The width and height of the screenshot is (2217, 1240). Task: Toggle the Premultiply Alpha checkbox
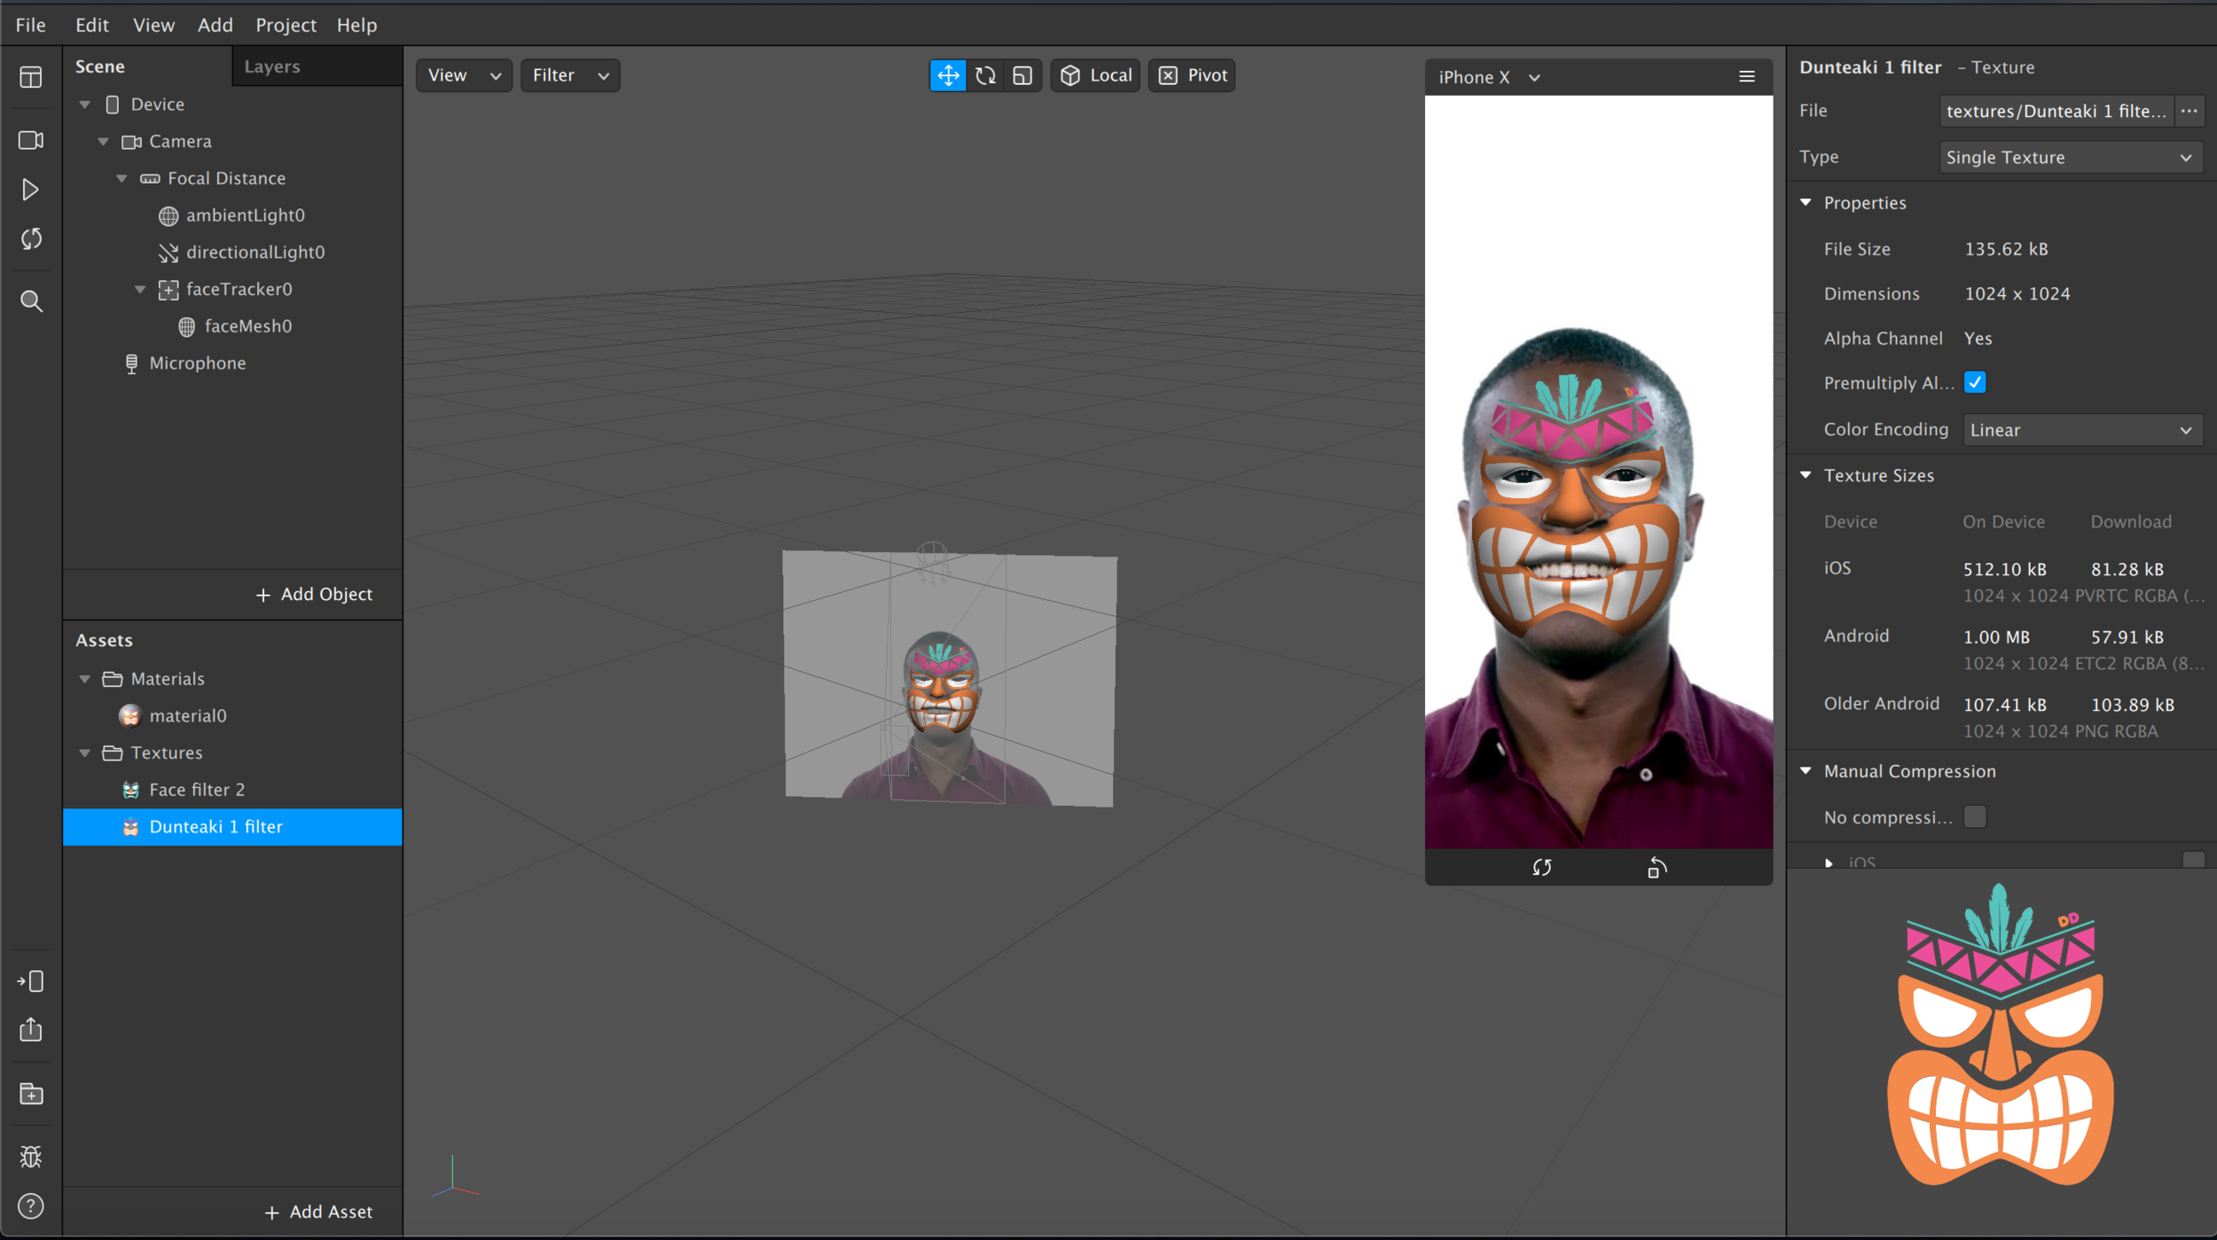click(x=1974, y=383)
